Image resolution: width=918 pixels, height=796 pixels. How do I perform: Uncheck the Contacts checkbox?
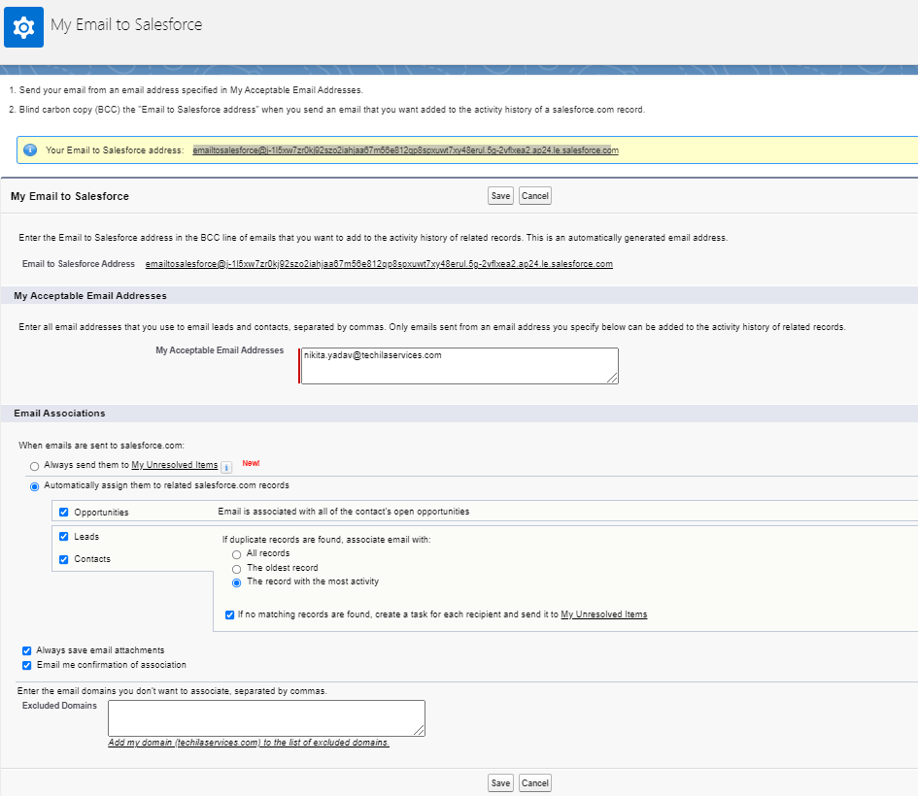click(64, 559)
